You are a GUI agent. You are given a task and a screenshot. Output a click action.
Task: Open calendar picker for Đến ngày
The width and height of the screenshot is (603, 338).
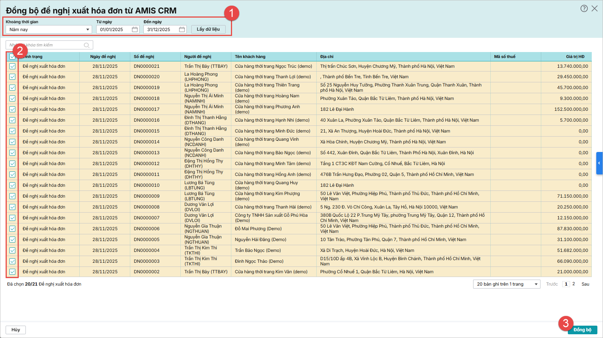tap(182, 30)
